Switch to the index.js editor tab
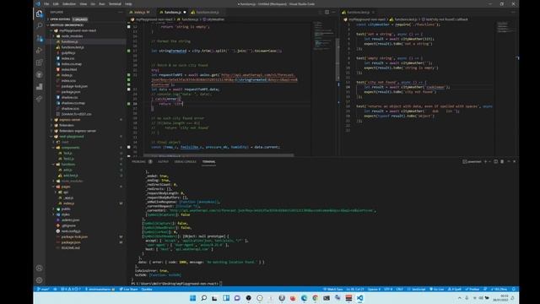The image size is (540, 304). (140, 12)
